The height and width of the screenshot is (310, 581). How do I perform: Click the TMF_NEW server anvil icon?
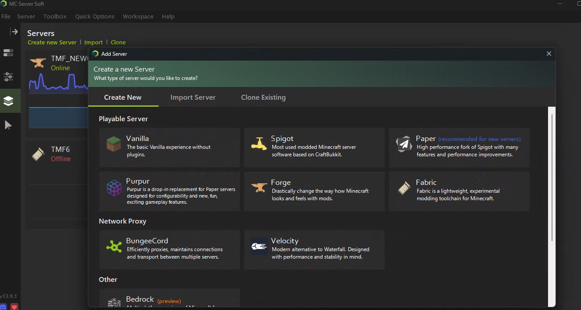[x=38, y=63]
